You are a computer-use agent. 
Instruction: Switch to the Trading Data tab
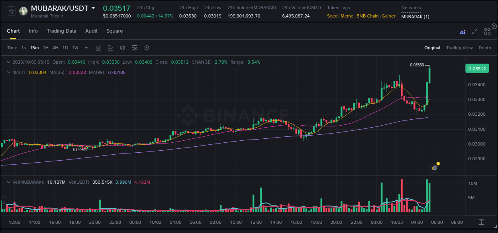[x=61, y=31]
